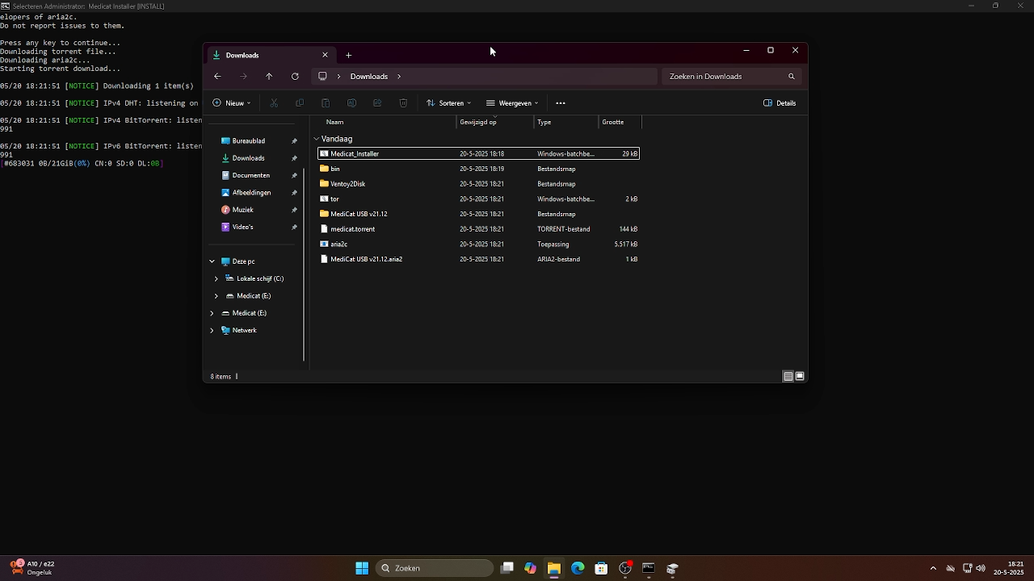Screen dimensions: 1034x581
Task: Click the Copy toolbar icon
Action: [300, 103]
